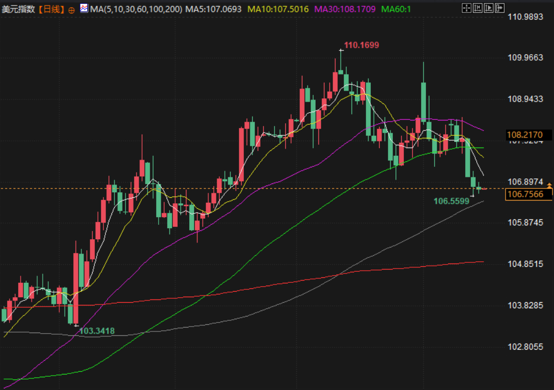
Task: Open the MA indicator chart icon
Action: pos(84,8)
